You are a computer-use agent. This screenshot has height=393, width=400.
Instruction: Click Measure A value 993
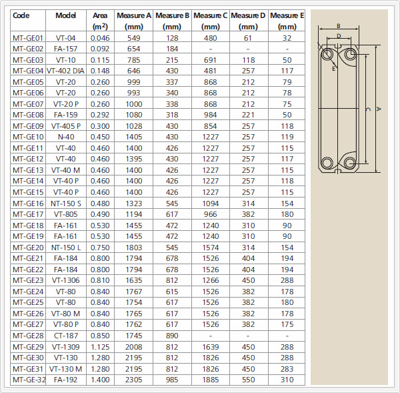coord(134,93)
